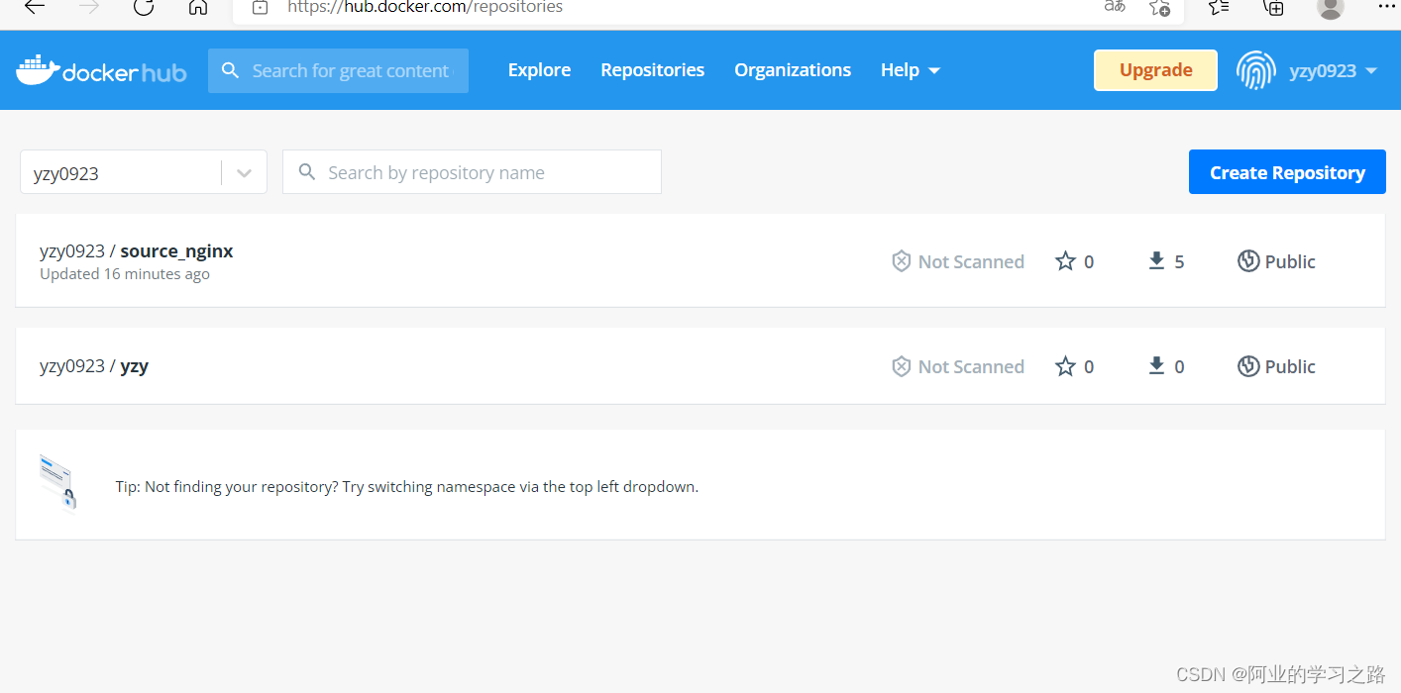Click the shield icon for yzy repository
The image size is (1401, 693).
point(901,366)
